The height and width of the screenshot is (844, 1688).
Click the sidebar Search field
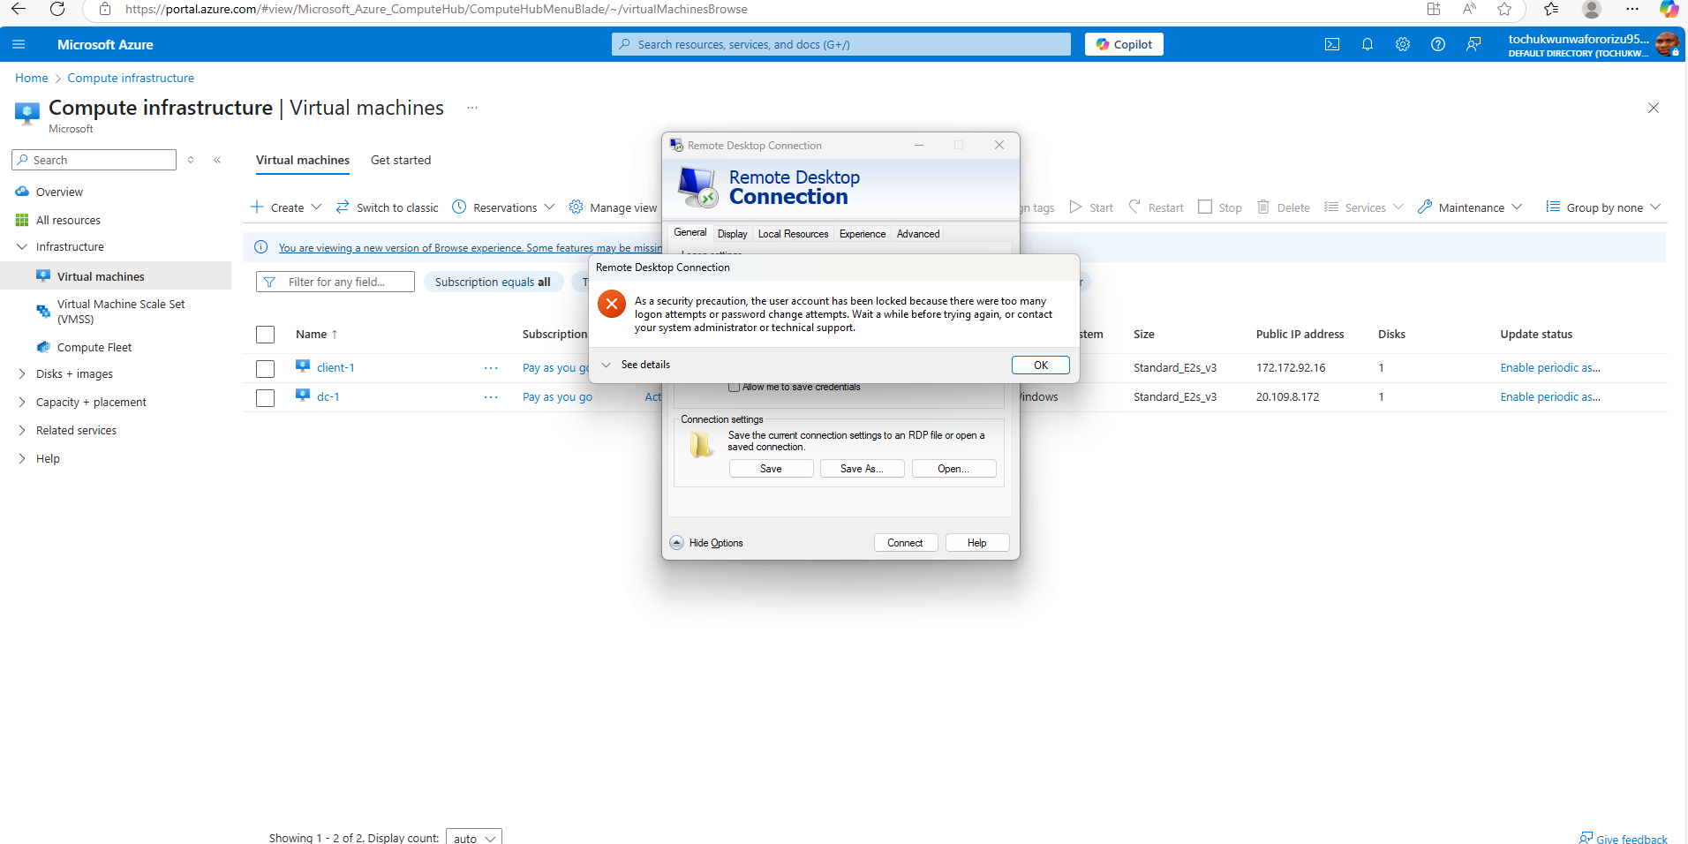coord(94,160)
